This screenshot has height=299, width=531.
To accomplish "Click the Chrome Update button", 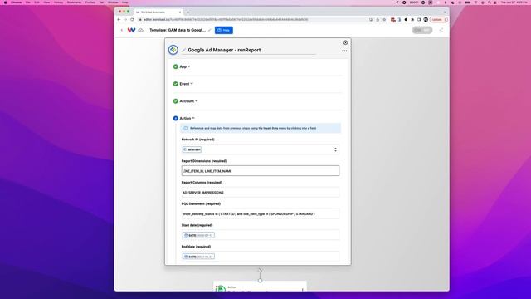I will pyautogui.click(x=439, y=20).
